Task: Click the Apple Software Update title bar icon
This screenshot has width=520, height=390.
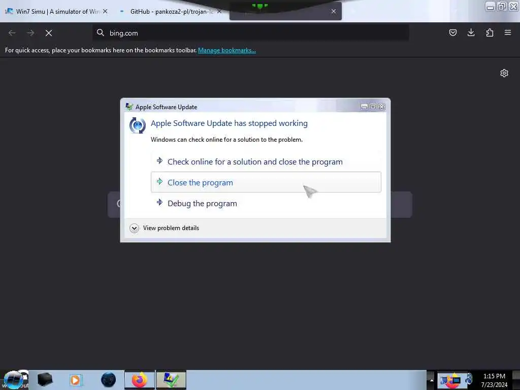Action: (129, 107)
